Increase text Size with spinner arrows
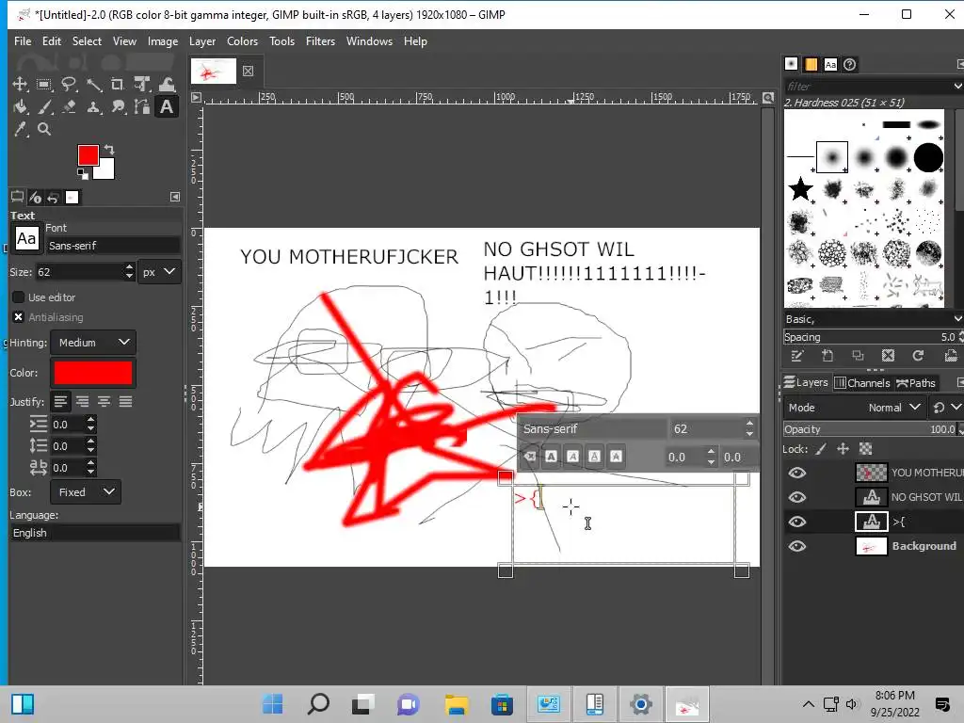This screenshot has height=723, width=964. coord(129,266)
